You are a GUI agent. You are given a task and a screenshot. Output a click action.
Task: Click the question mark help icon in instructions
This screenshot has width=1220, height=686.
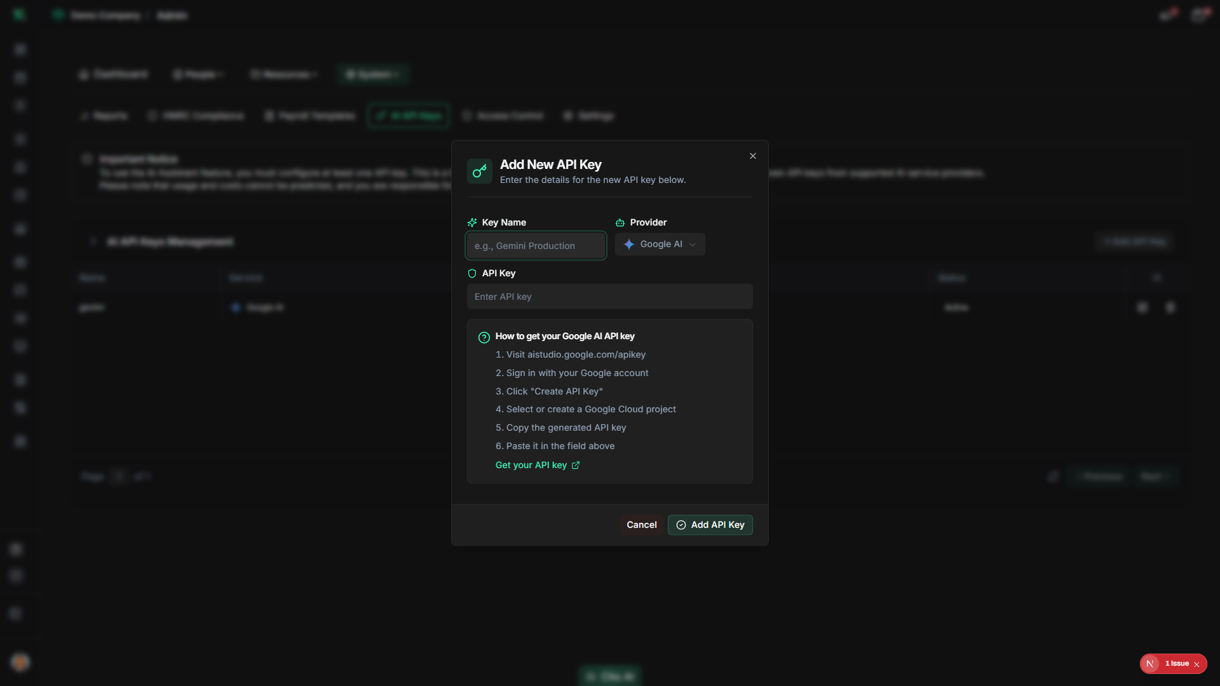pos(484,337)
